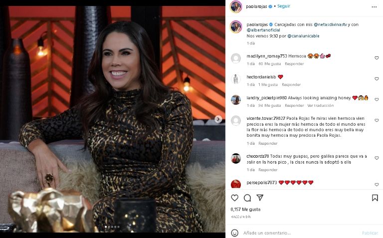Like the post with the heart icon

234,198
